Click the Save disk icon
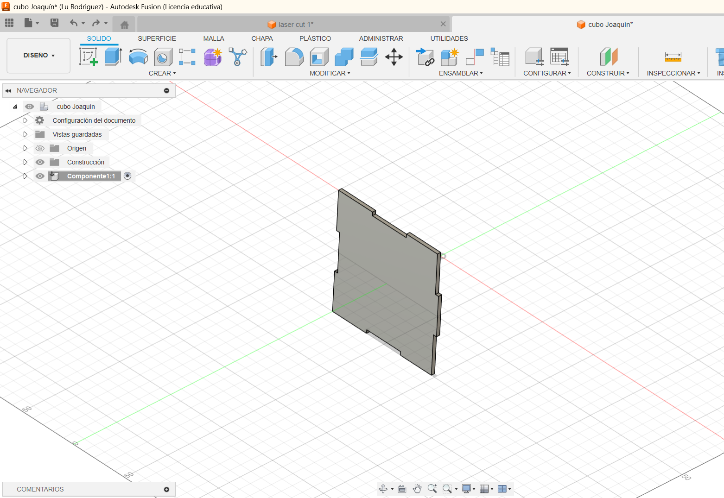The width and height of the screenshot is (724, 498). (54, 23)
